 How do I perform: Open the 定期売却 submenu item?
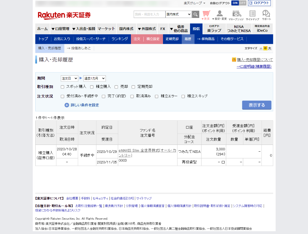pos(172,39)
